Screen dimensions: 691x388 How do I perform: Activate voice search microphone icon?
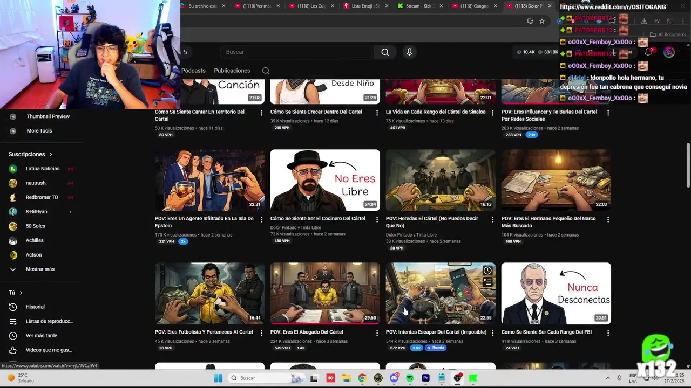(x=409, y=52)
